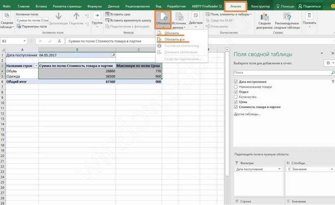Click the Refresh (Обновить) ribbon icon
The height and width of the screenshot is (205, 335).
point(163,16)
